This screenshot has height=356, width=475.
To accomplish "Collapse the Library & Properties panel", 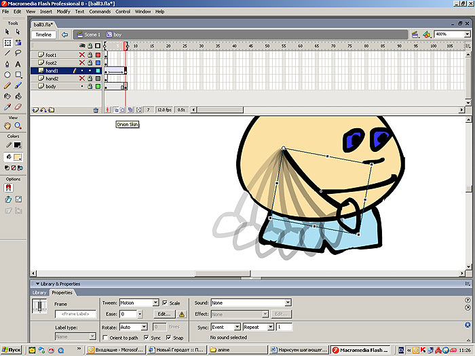I will click(x=37, y=284).
